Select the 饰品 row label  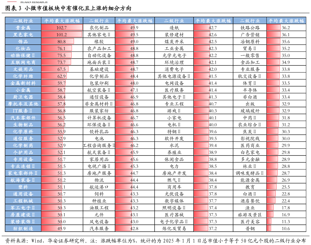coord(23,42)
